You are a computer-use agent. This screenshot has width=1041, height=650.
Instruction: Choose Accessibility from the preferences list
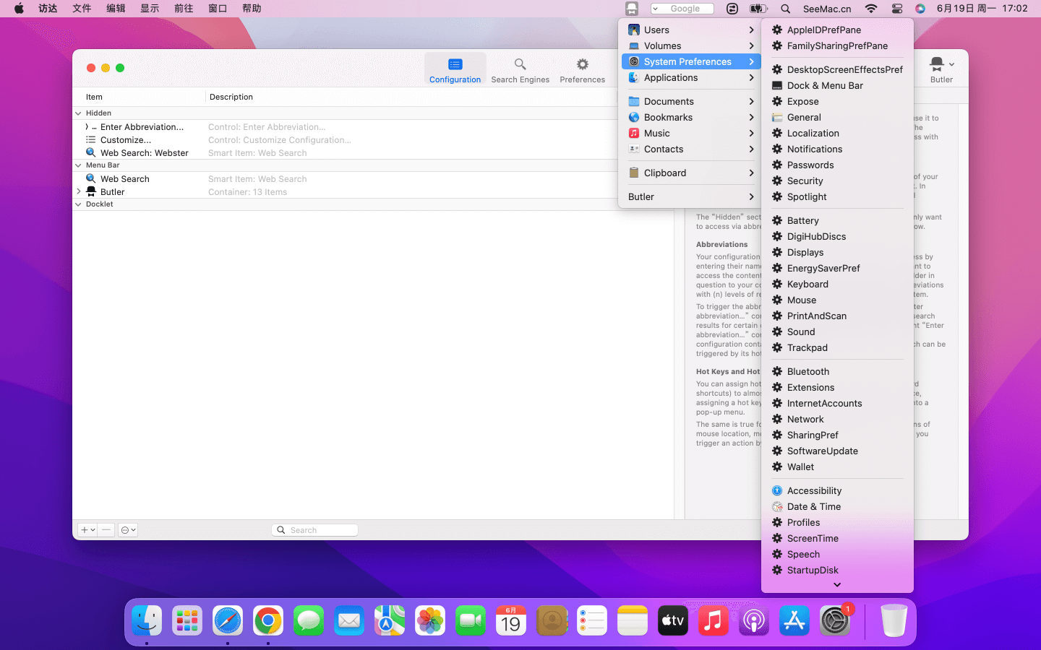tap(814, 490)
